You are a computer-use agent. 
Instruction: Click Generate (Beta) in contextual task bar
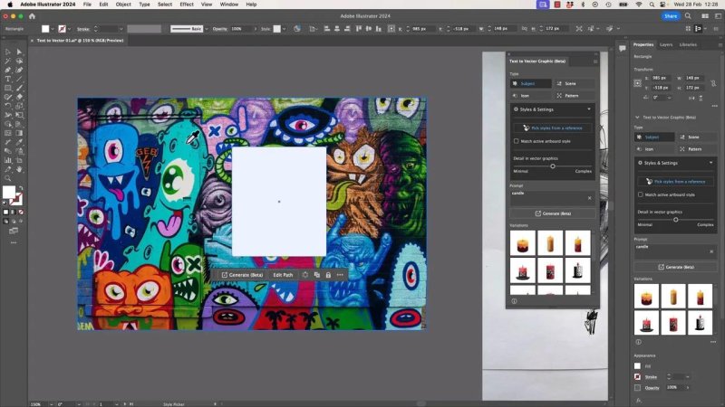pyautogui.click(x=242, y=275)
